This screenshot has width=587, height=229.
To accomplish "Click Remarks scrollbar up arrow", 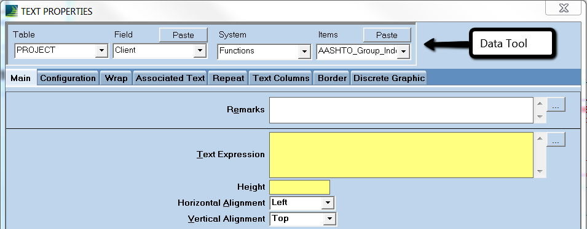I will pyautogui.click(x=540, y=103).
